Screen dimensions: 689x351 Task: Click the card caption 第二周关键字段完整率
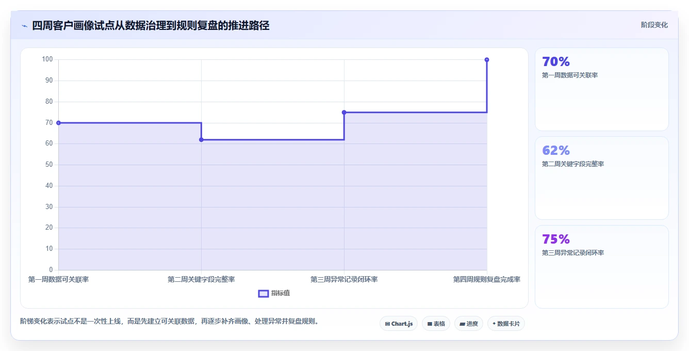tap(573, 164)
